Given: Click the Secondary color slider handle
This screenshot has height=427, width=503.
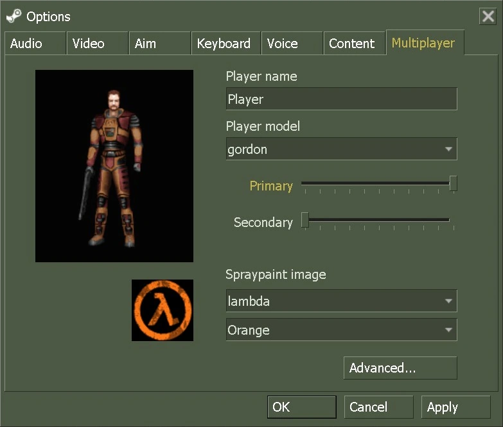Looking at the screenshot, I should [x=305, y=219].
